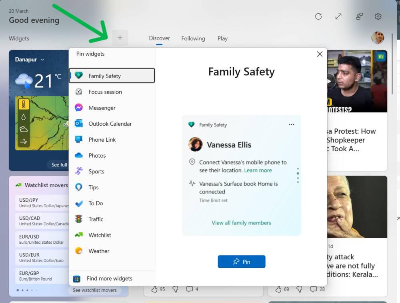Choose Traffic widget entry

112,219
